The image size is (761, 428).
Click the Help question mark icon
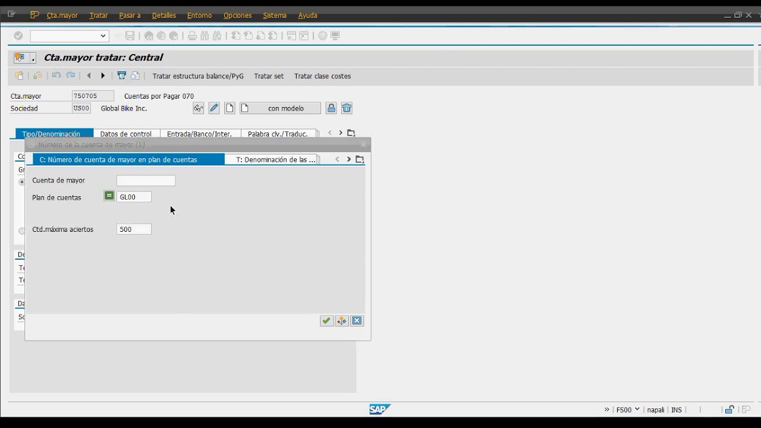(322, 36)
